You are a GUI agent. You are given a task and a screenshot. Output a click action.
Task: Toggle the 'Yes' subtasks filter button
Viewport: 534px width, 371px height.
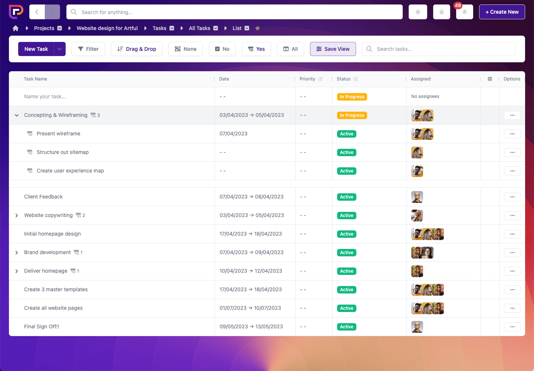coord(256,49)
